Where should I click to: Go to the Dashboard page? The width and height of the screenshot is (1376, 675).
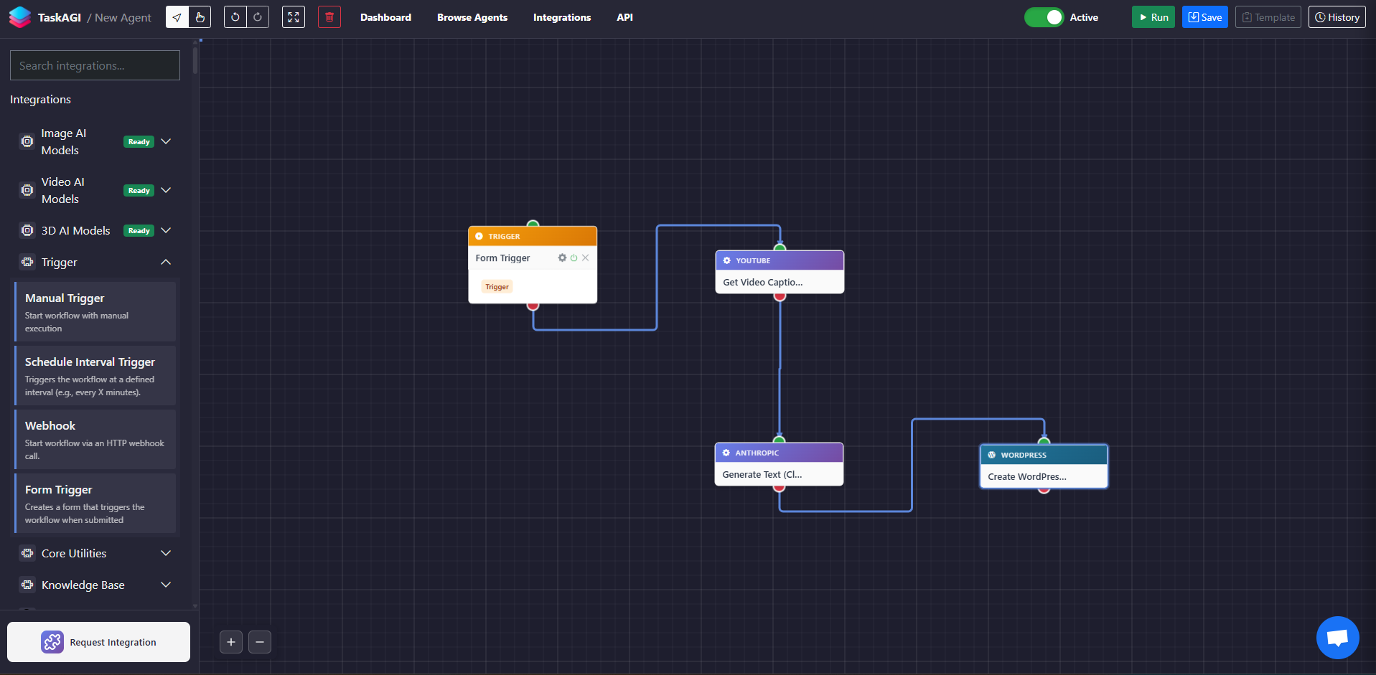pos(385,17)
